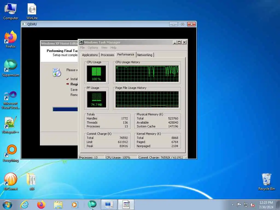Click the muted volume tray icon

[x=252, y=205]
